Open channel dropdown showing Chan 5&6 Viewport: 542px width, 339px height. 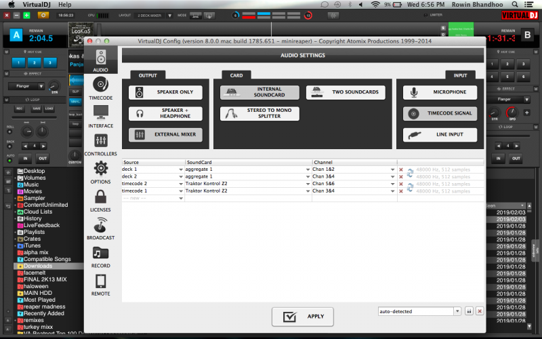(x=393, y=184)
